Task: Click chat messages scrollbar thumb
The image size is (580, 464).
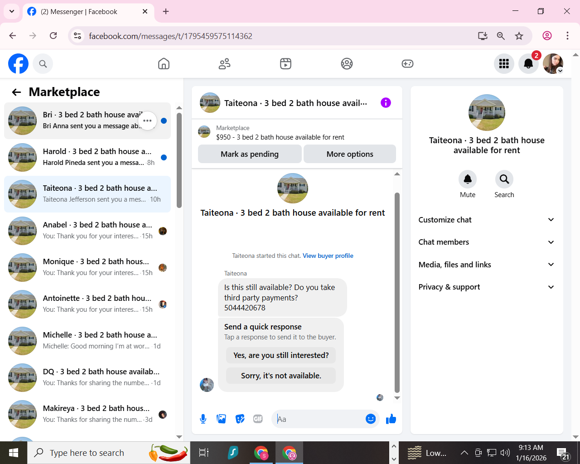Action: [x=397, y=293]
